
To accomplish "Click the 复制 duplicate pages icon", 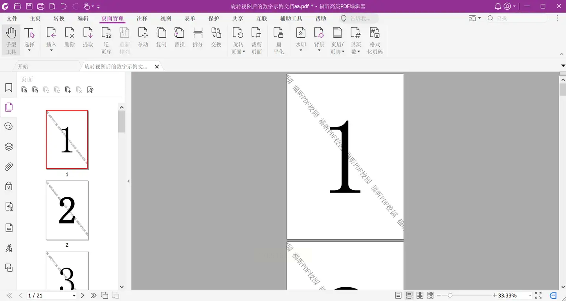I will 161,38.
